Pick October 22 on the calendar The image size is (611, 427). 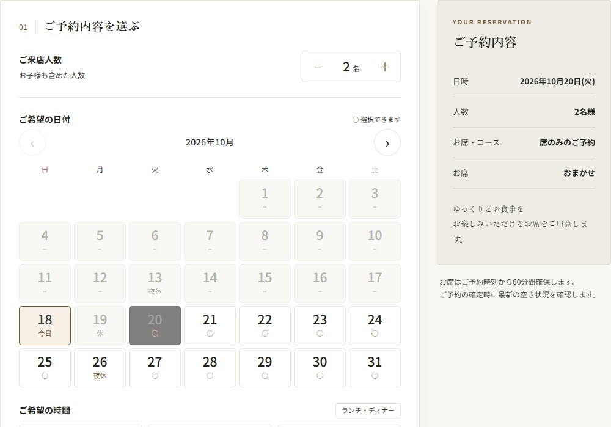[265, 326]
